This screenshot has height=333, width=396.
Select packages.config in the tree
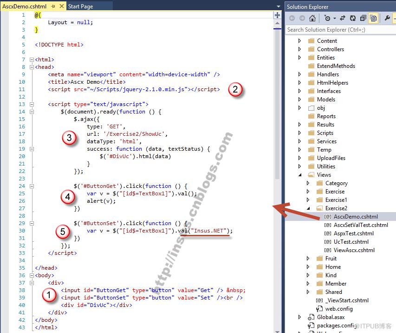pyautogui.click(x=336, y=326)
